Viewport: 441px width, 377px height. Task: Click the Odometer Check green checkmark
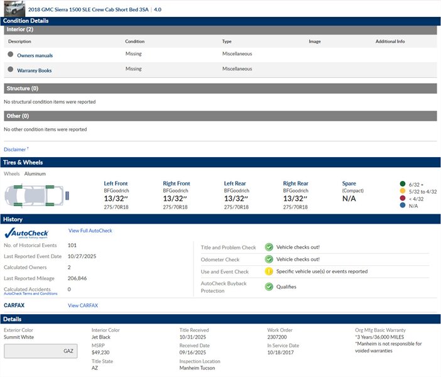coord(269,260)
